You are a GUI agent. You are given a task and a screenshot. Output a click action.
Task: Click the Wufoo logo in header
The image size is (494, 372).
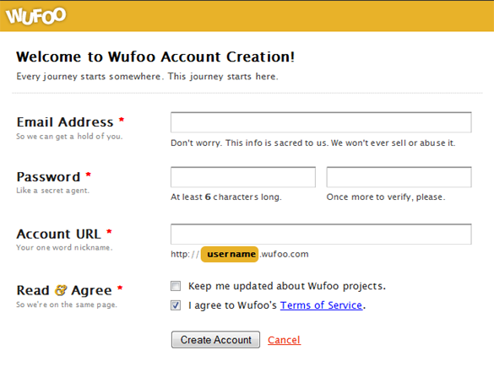[x=35, y=16]
